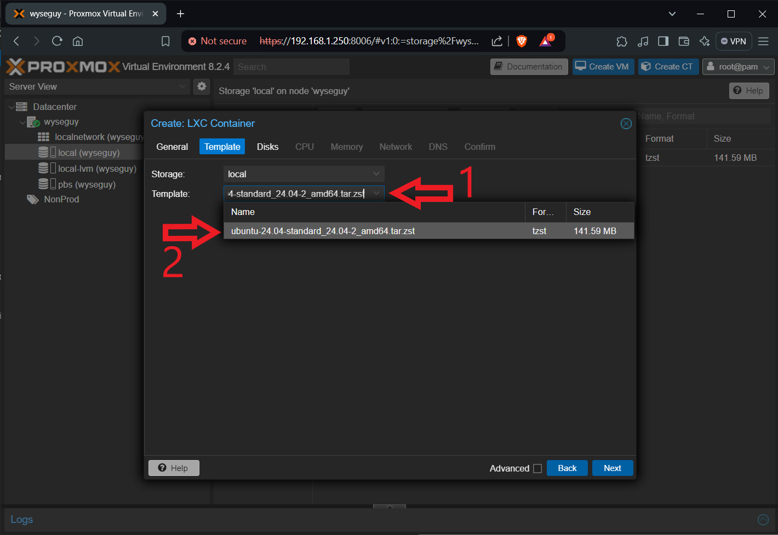Open the Logs panel label
The width and height of the screenshot is (778, 535).
(x=22, y=520)
